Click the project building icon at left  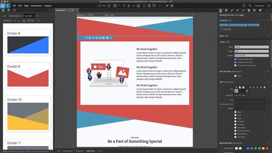click(x=3, y=10)
